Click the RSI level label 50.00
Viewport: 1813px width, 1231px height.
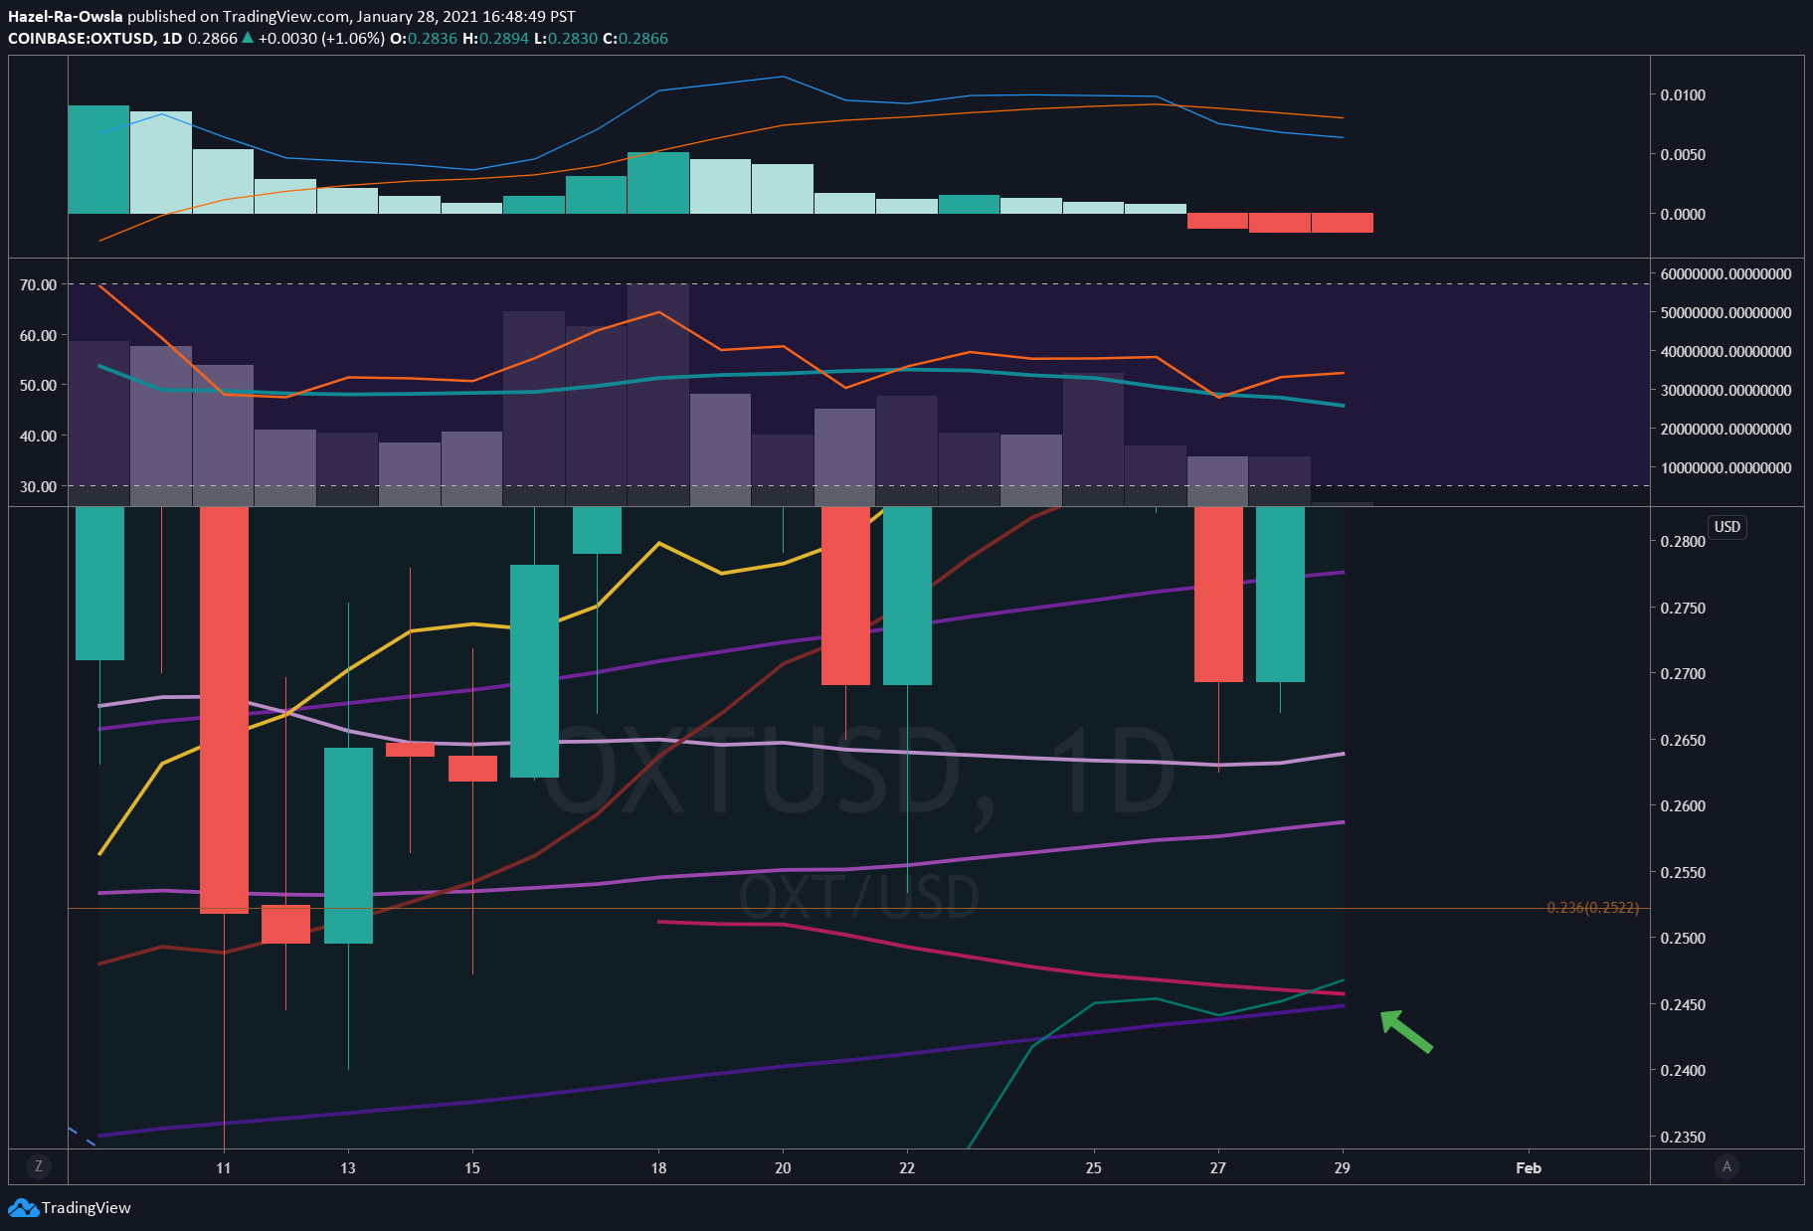click(38, 385)
